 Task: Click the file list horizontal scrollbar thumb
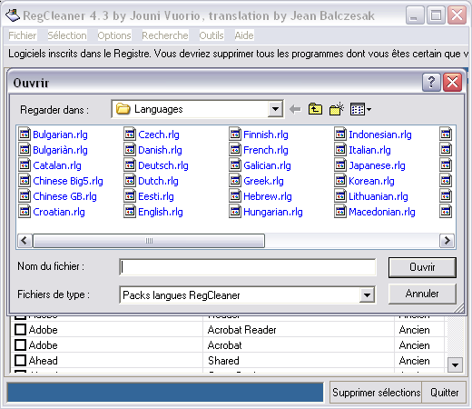point(149,241)
